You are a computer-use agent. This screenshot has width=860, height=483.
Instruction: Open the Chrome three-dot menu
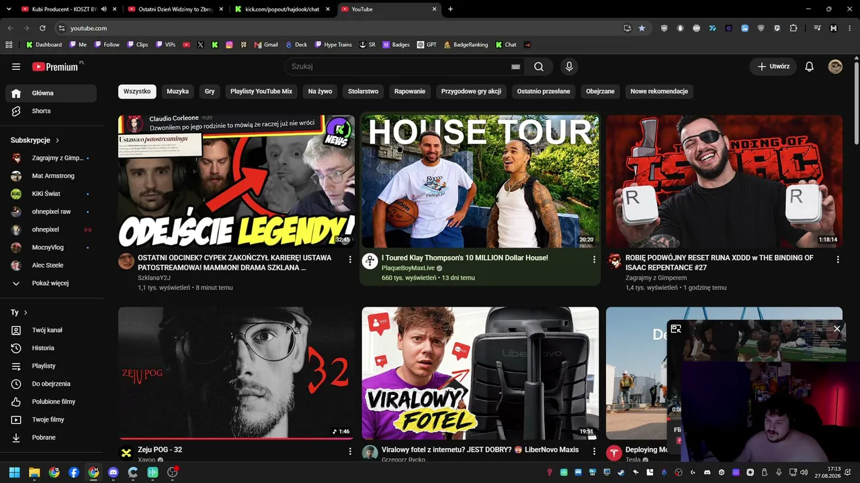click(x=849, y=28)
